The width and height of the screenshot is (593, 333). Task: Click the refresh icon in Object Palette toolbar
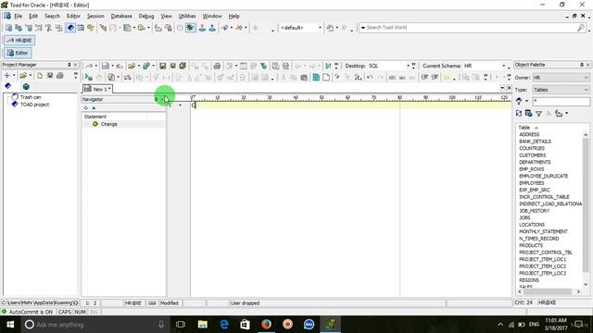[519, 113]
